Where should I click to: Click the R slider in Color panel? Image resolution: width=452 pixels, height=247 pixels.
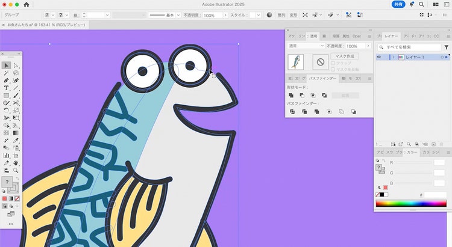[x=413, y=162]
